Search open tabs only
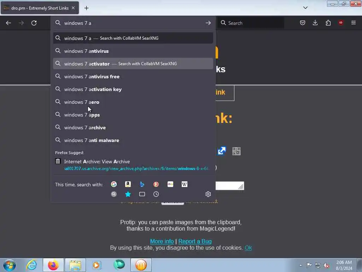Image resolution: width=362 pixels, height=272 pixels. 142,194
